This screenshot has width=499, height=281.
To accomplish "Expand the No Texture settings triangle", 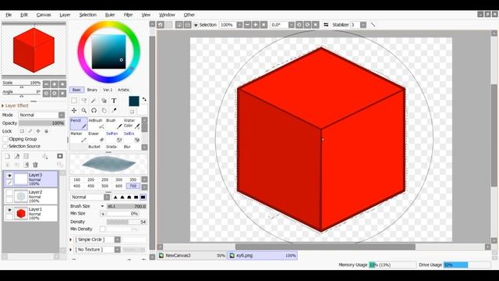I will [71, 250].
